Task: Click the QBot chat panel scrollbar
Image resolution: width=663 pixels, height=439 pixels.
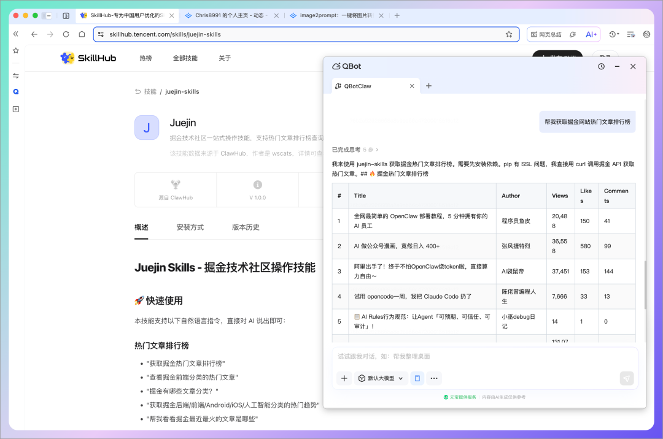Action: click(x=644, y=285)
